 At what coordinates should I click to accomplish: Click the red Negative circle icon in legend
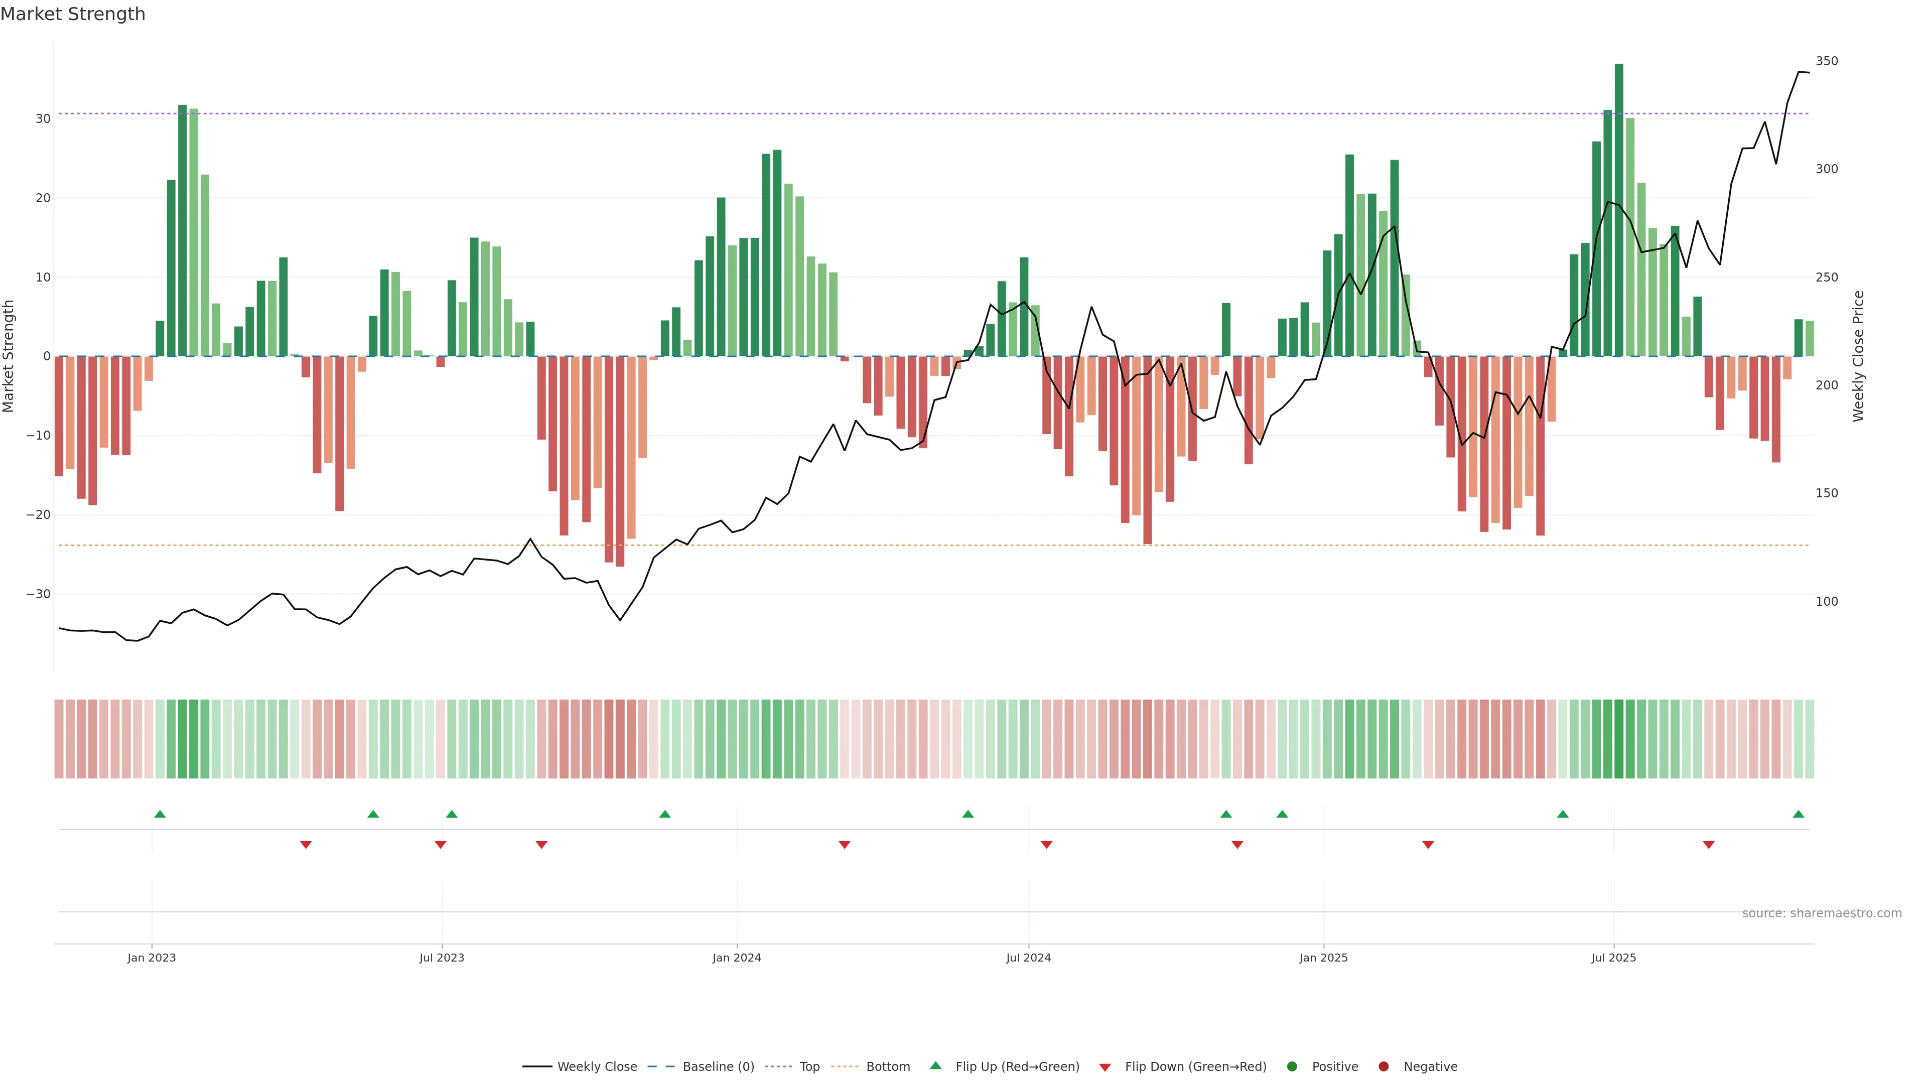coord(1383,1067)
